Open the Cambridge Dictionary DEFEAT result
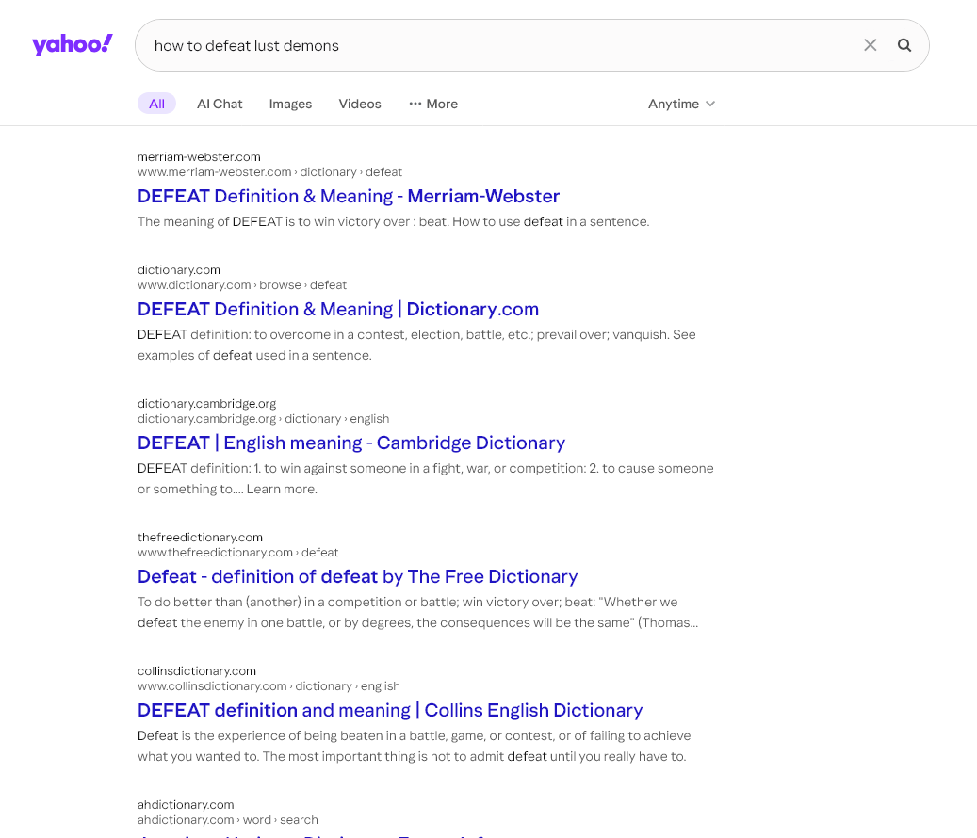The image size is (977, 838). pos(351,443)
